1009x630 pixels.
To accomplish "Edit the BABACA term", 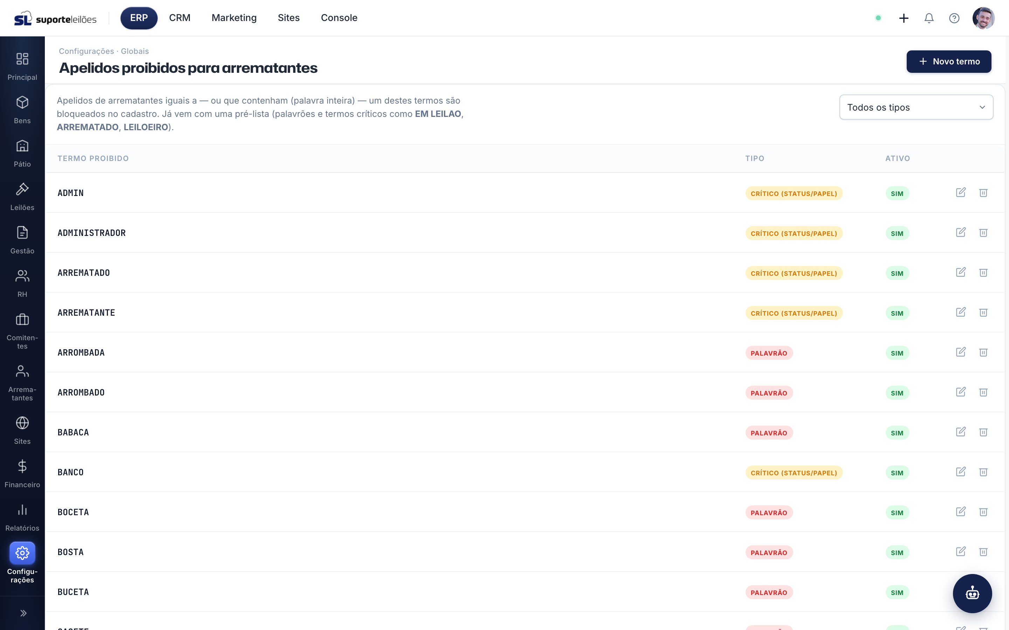I will [961, 432].
